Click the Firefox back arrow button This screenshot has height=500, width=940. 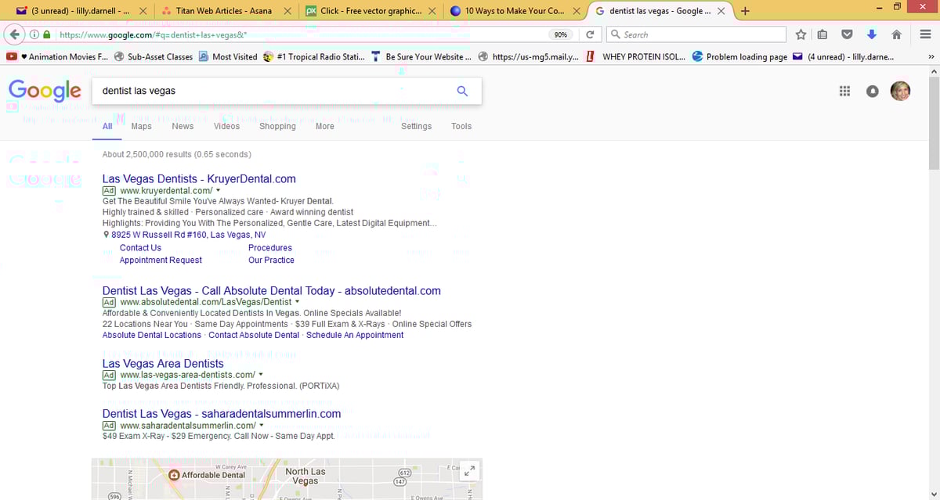click(x=14, y=34)
